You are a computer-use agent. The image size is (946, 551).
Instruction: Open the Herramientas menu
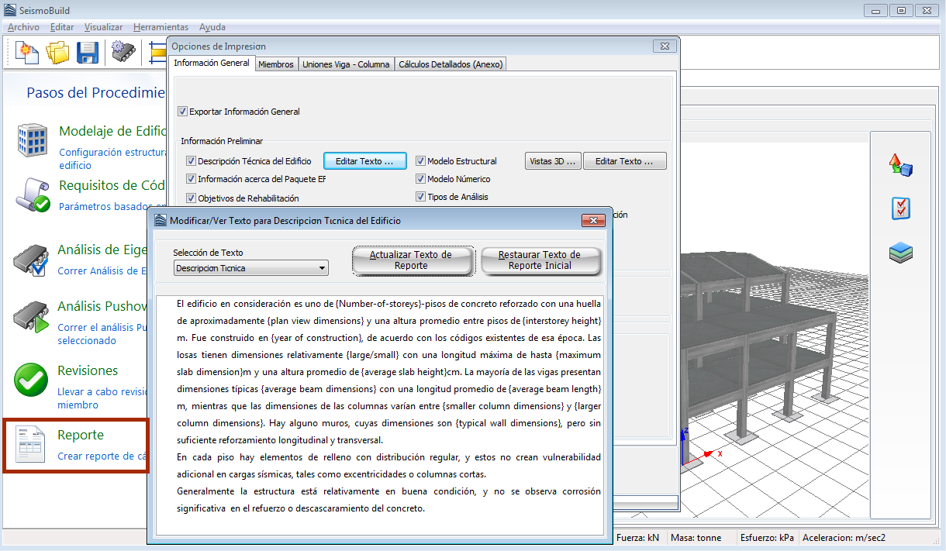pyautogui.click(x=161, y=27)
